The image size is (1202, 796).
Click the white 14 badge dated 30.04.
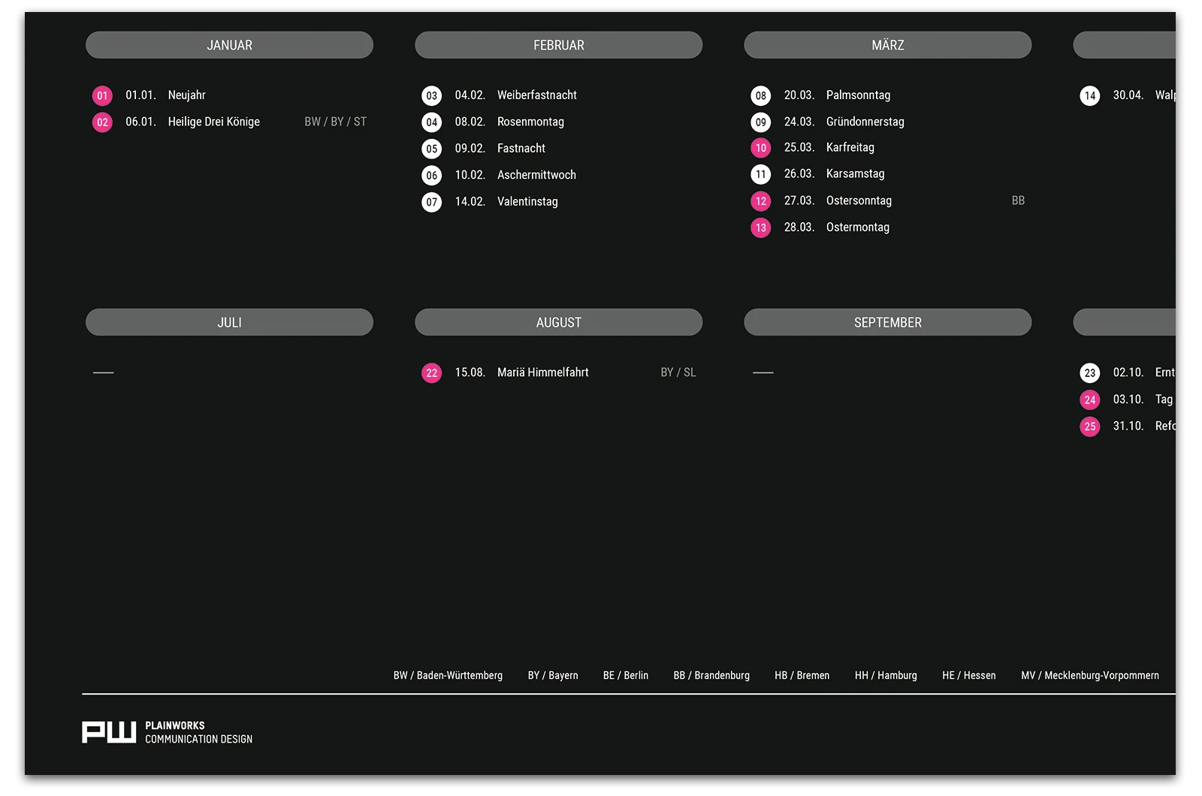(x=1089, y=96)
